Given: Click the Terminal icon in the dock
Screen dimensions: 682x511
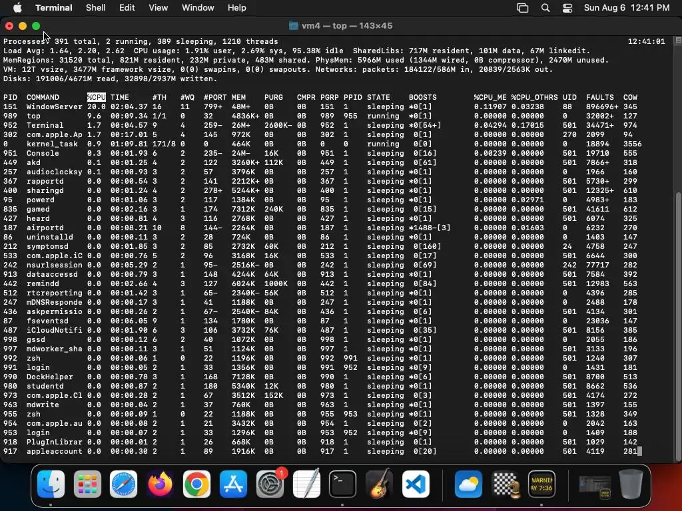Looking at the screenshot, I should [x=342, y=484].
